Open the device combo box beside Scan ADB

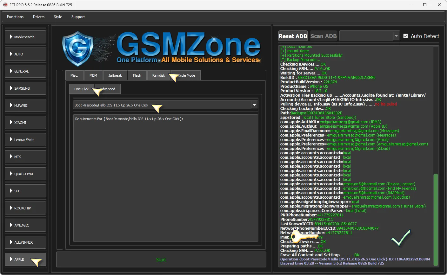(370, 36)
